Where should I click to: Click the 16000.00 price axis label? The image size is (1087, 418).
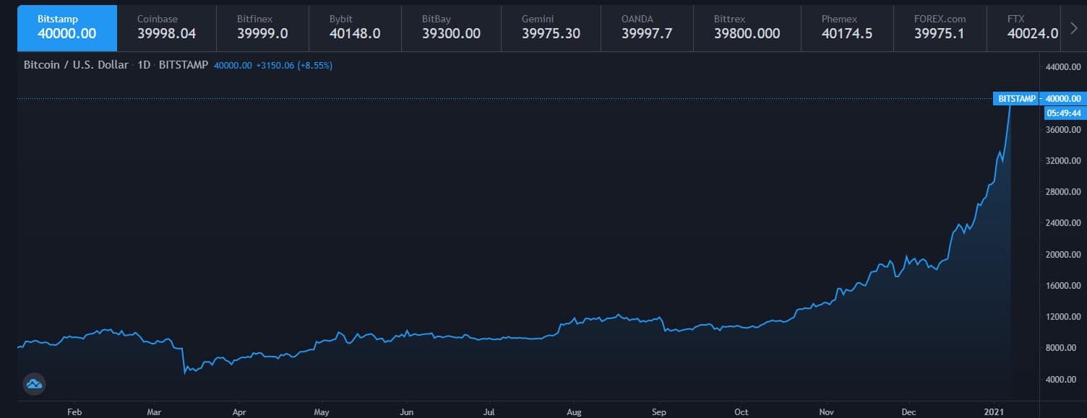coord(1063,285)
